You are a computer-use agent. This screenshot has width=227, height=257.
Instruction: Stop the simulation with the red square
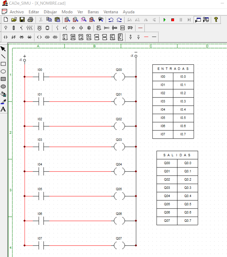[x=173, y=20]
